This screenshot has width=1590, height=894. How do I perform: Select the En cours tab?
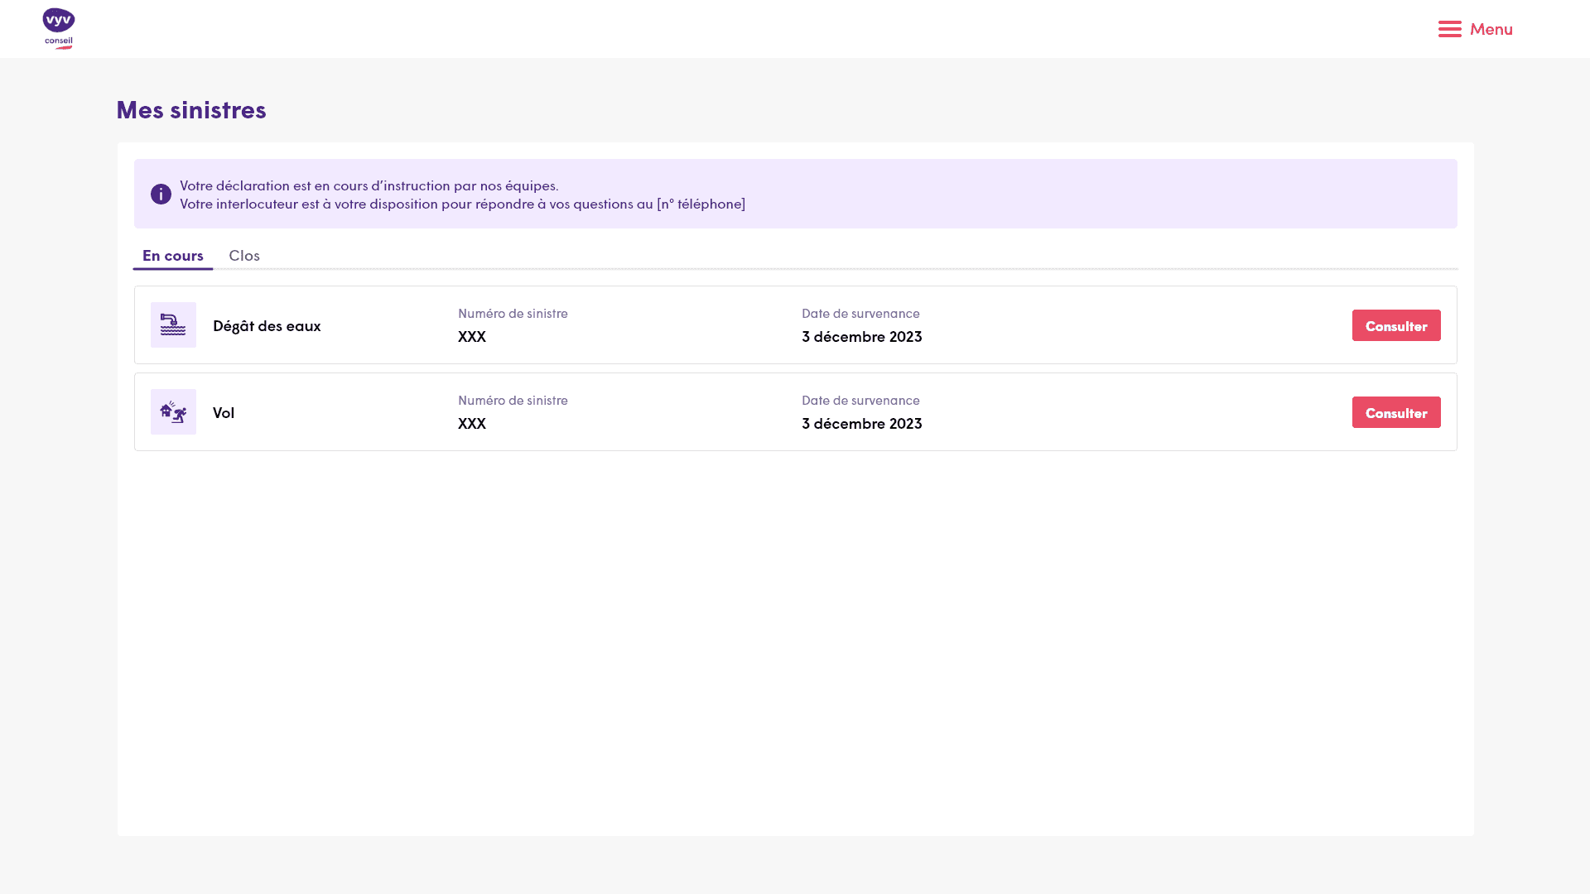click(x=172, y=255)
